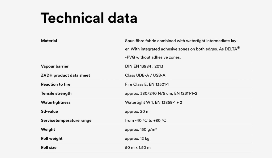Click the Reaction to fire label
Screen dimensions: 272x158
[56, 84]
